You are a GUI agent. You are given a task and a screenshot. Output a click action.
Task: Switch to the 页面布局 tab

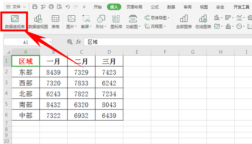(x=134, y=7)
